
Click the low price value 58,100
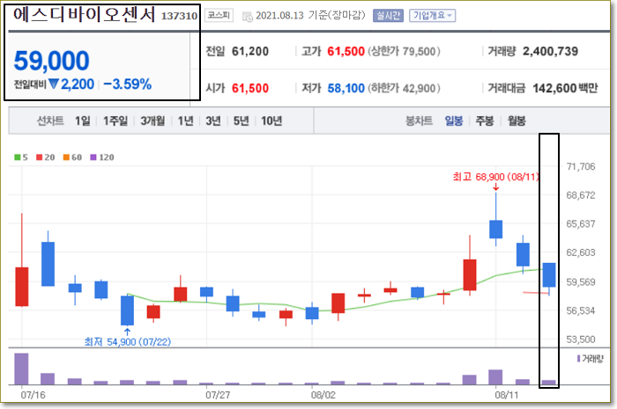click(x=346, y=88)
